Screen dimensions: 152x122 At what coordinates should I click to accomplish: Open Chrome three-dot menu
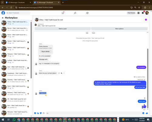tap(149, 8)
